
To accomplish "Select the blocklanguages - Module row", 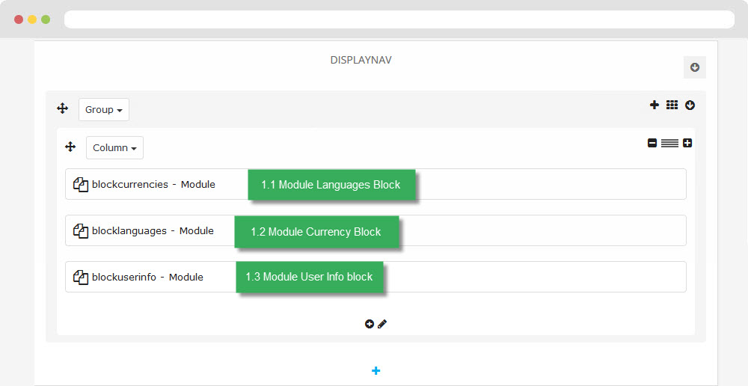I will point(376,230).
